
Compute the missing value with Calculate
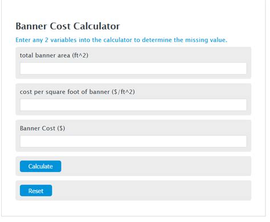pyautogui.click(x=40, y=166)
